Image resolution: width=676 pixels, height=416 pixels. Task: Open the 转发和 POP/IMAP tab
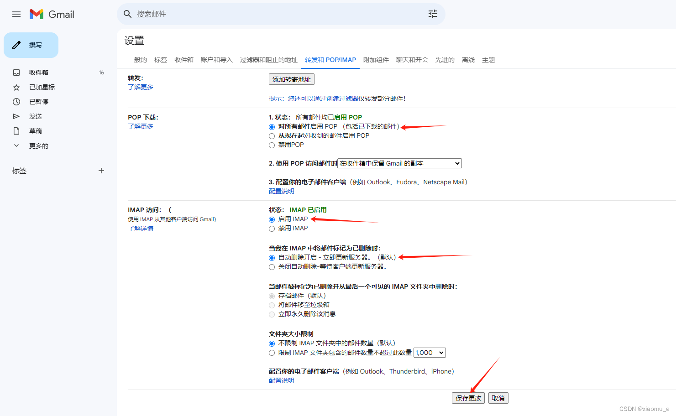(330, 60)
